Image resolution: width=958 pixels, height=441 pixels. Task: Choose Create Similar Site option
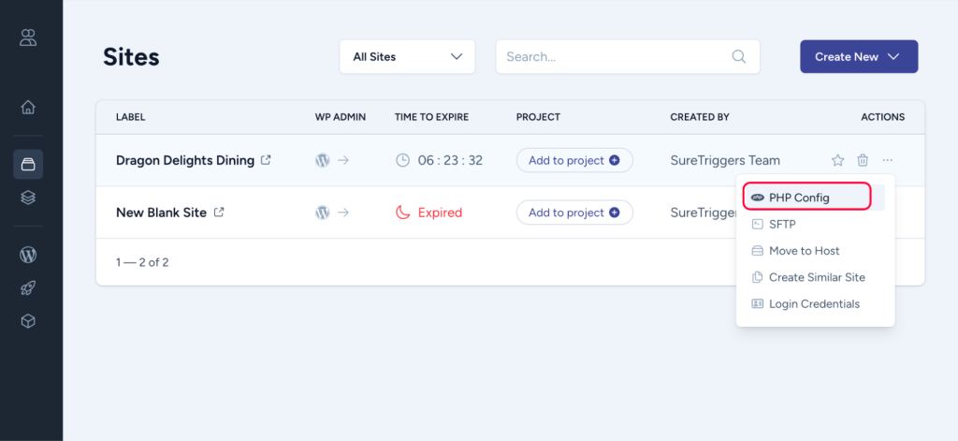point(815,277)
